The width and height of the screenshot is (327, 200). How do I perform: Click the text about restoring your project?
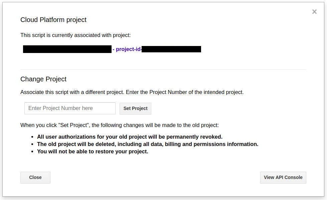coord(93,151)
